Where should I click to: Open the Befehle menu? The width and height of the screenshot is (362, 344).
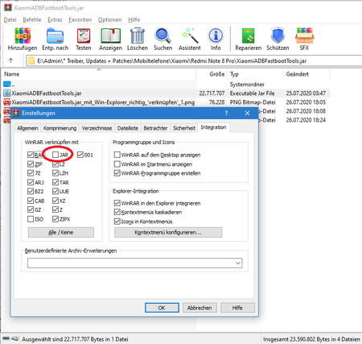(32, 19)
